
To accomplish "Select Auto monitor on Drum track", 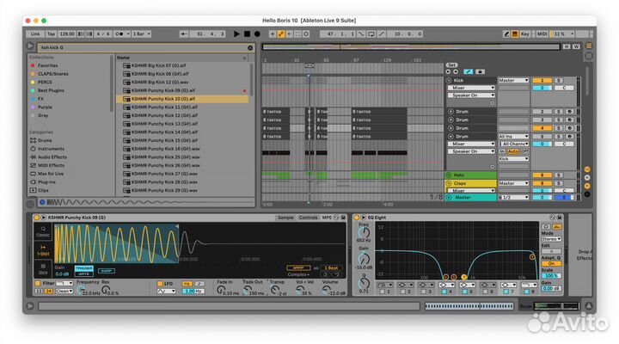I will [512, 151].
